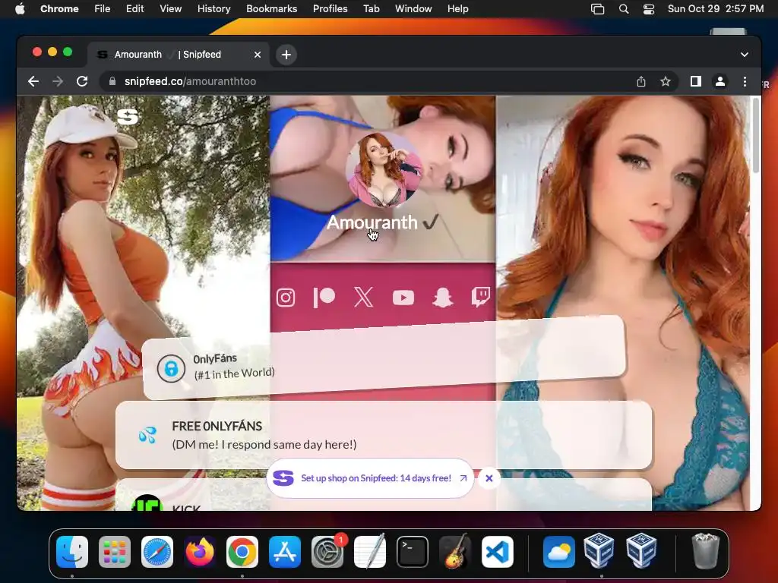Expand the tab search dropdown arrow

click(x=745, y=55)
